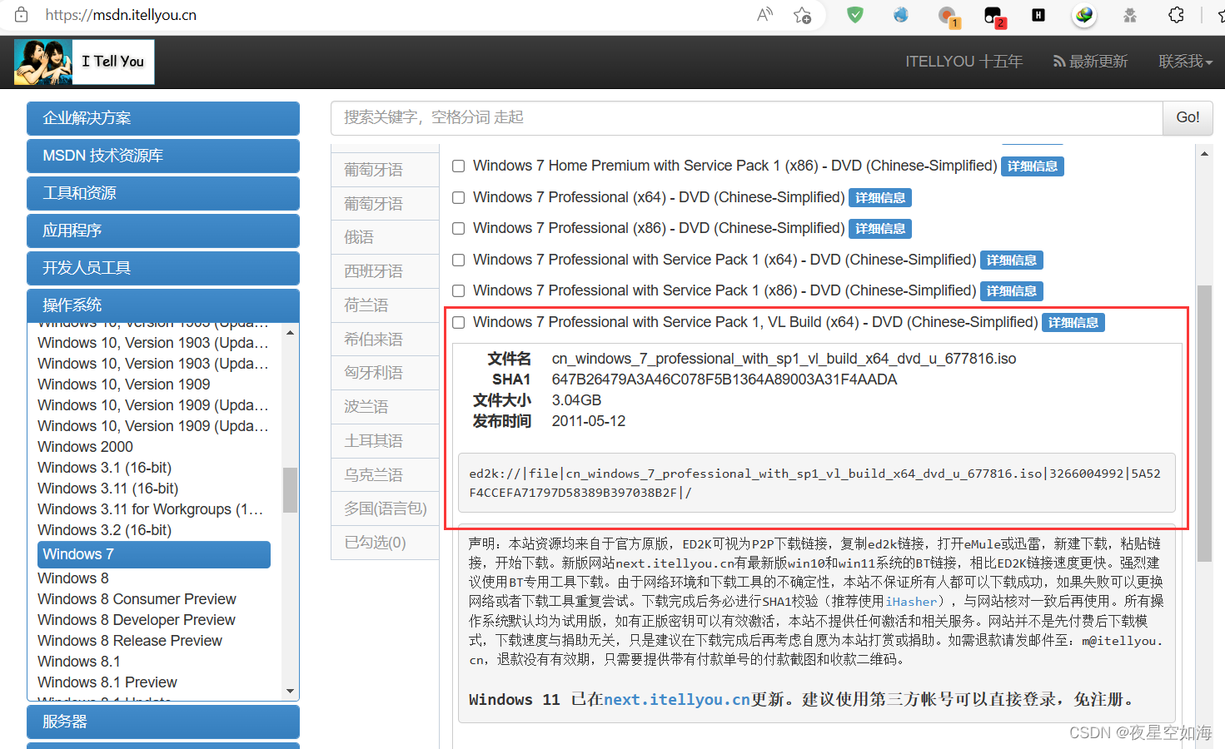Viewport: 1225px width, 749px height.
Task: Select Windows 8 Consumer Preview item
Action: coord(137,599)
